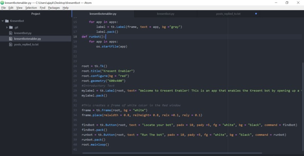Click the 'mylabel.pack()' line

[94, 96]
